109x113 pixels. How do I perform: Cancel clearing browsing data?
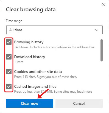tap(79, 103)
